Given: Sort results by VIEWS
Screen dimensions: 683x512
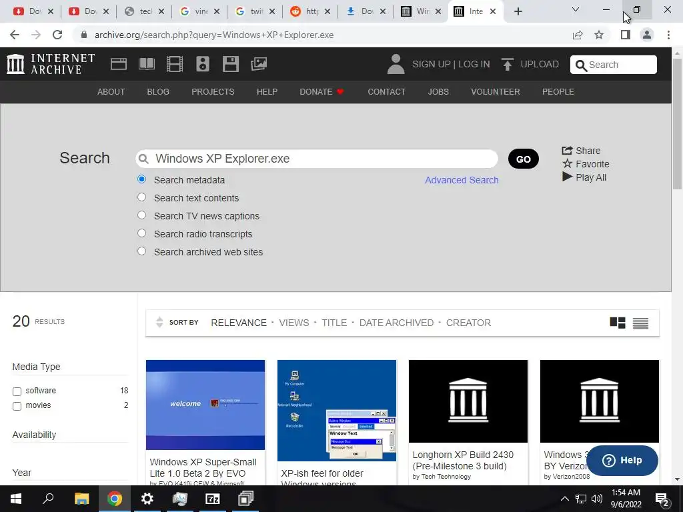Looking at the screenshot, I should (294, 323).
